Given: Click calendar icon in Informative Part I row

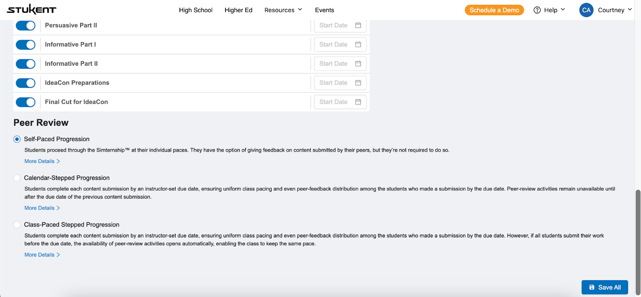Looking at the screenshot, I should tap(358, 44).
